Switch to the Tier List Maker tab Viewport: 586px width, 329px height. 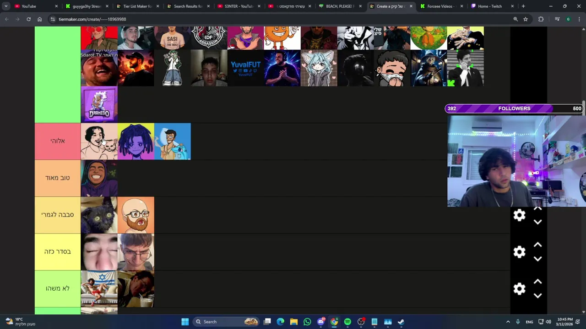pos(136,6)
